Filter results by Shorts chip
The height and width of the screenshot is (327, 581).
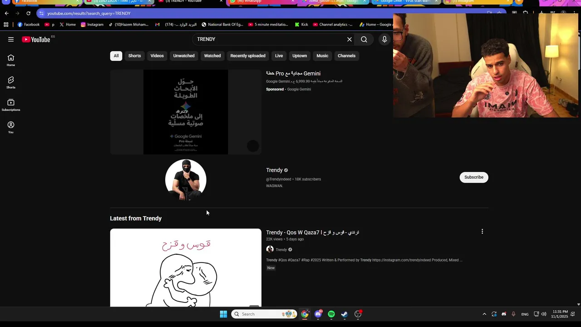134,56
